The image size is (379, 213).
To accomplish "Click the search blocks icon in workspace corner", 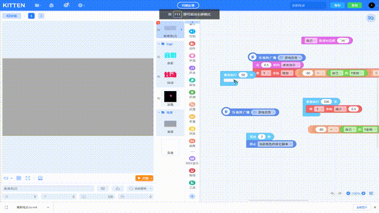I will click(x=371, y=18).
